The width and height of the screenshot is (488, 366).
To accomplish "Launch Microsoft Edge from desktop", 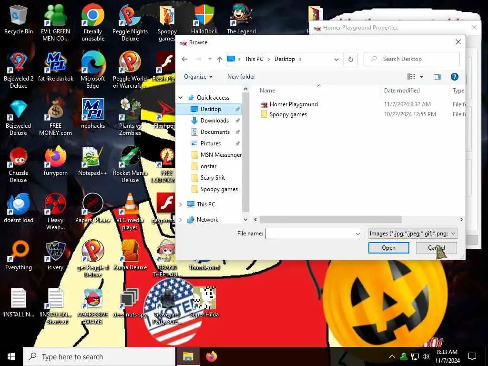I will [x=93, y=70].
